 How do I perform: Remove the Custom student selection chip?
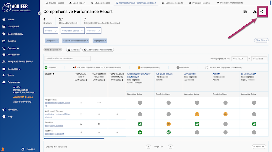pos(88,41)
